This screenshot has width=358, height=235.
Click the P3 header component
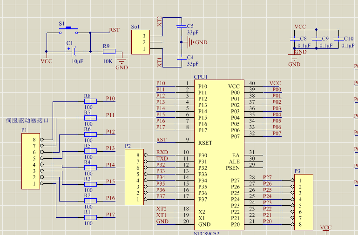tap(303, 202)
